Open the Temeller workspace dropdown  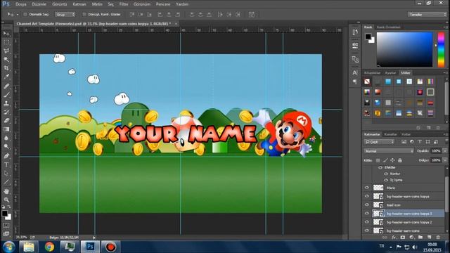click(427, 14)
